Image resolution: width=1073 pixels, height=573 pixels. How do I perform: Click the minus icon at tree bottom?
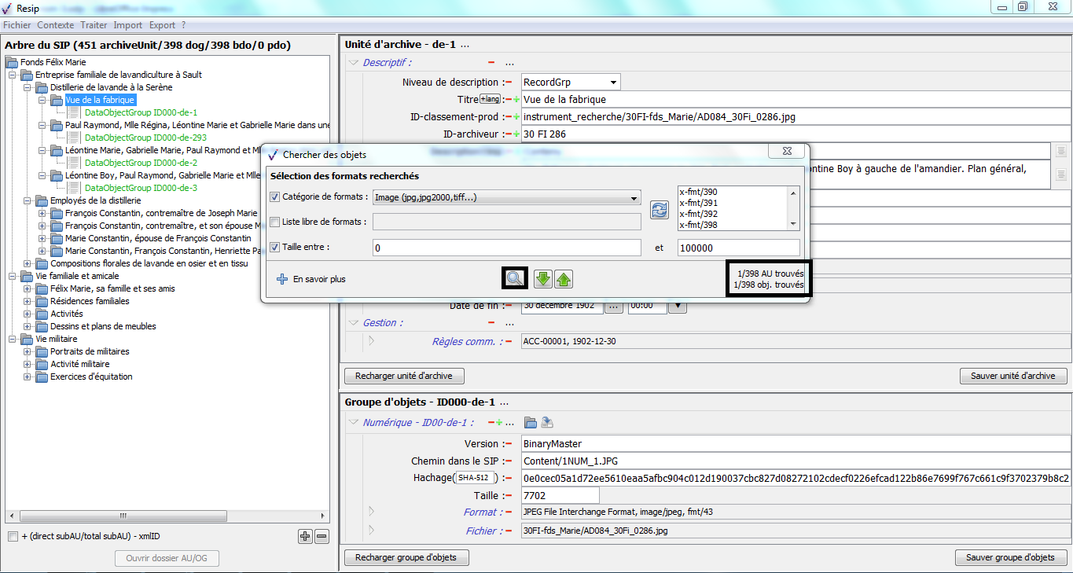pyautogui.click(x=322, y=536)
